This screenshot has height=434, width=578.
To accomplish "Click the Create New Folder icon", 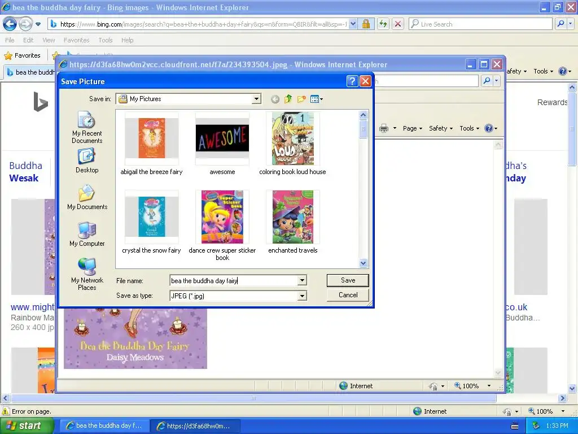I will coord(301,99).
